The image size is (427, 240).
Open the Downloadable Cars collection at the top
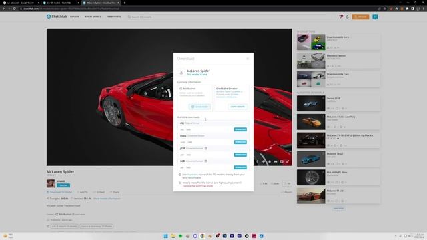coord(338,42)
